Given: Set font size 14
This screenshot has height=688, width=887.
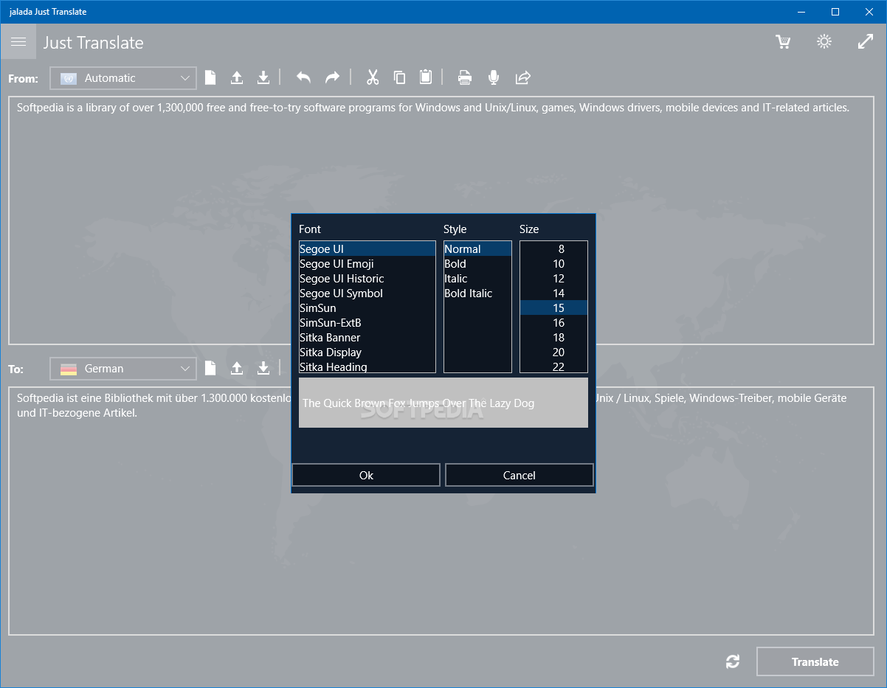Looking at the screenshot, I should point(553,293).
